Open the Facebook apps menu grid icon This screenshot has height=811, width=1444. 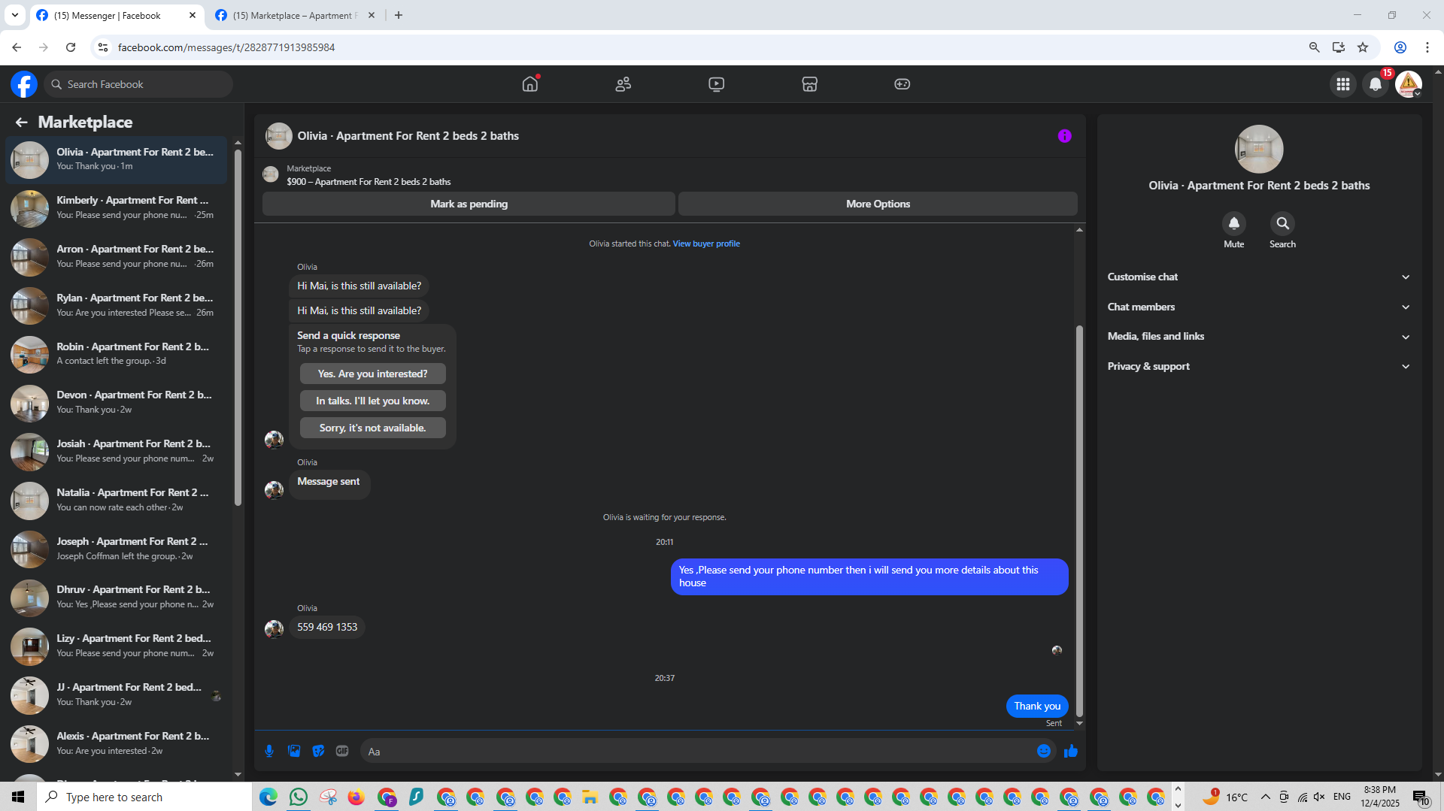click(x=1342, y=84)
